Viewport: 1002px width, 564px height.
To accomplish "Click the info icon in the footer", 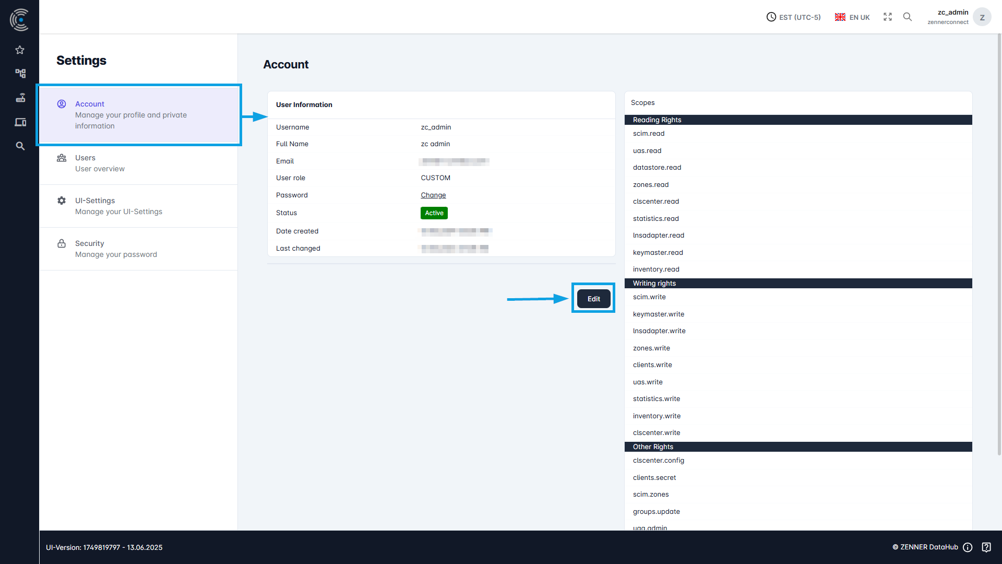I will coord(968,547).
